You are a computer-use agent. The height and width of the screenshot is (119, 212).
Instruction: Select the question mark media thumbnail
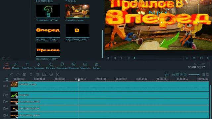[48, 11]
